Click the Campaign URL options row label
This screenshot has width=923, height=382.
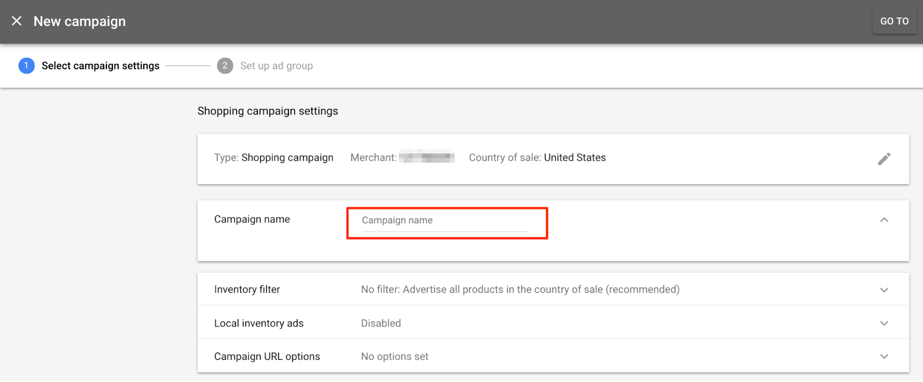(x=267, y=357)
